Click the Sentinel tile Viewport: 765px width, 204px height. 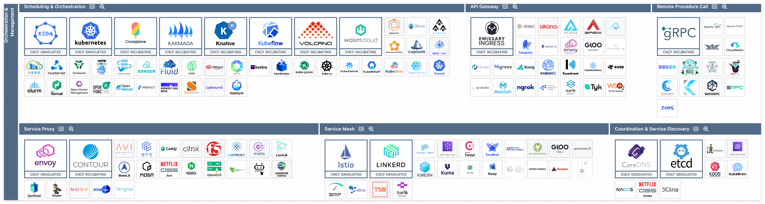click(34, 190)
